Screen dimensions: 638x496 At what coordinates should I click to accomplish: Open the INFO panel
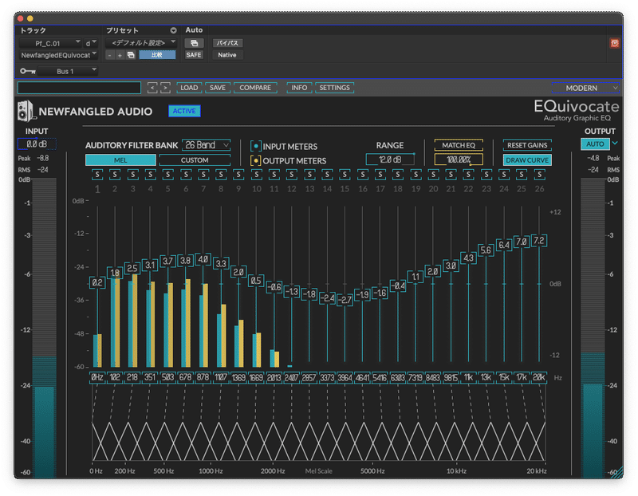pos(299,88)
